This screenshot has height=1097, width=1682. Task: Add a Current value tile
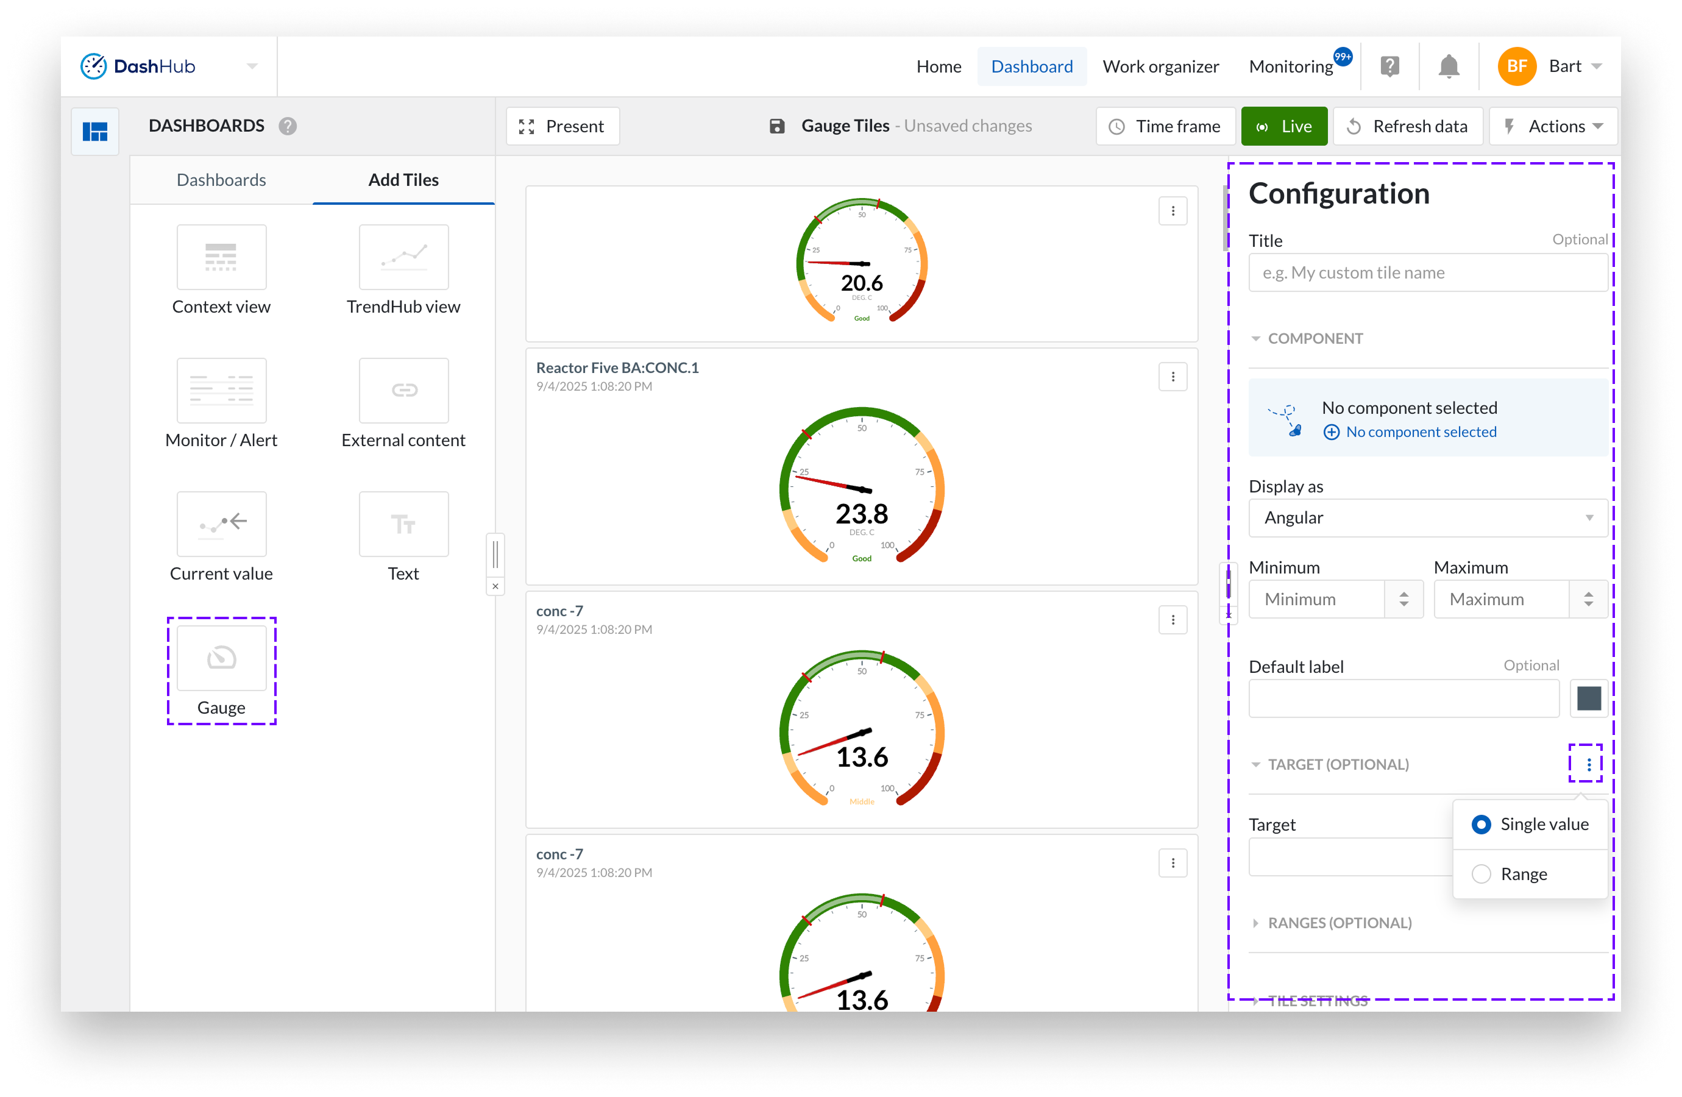[221, 525]
